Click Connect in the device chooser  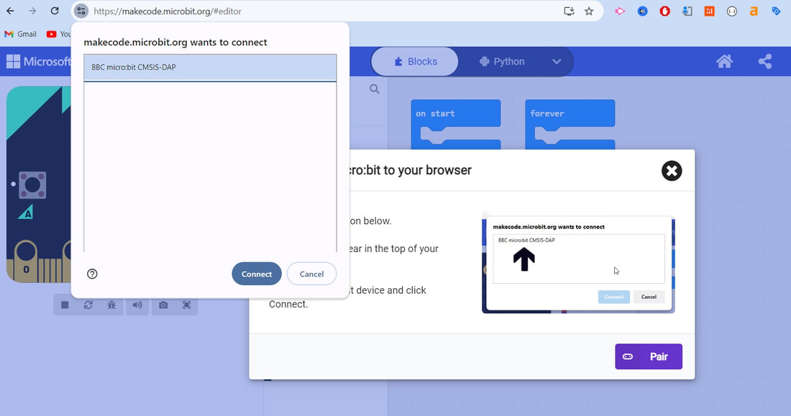pos(256,274)
